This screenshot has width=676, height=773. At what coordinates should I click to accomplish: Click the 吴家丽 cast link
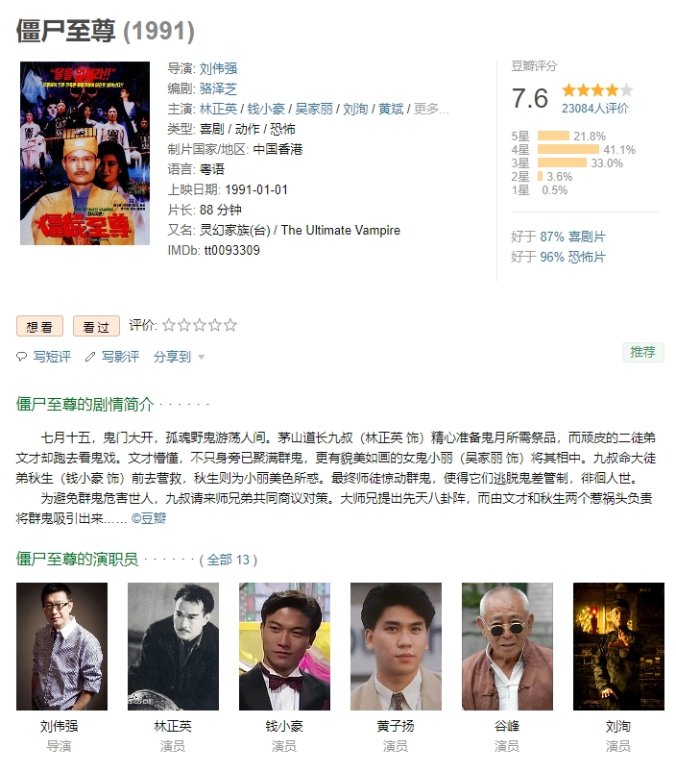(314, 109)
